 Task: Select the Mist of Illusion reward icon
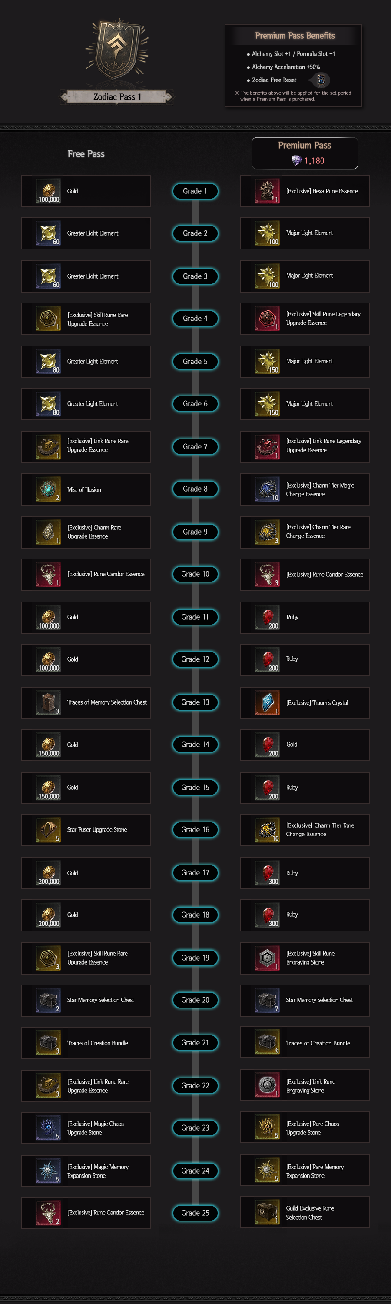coord(48,489)
